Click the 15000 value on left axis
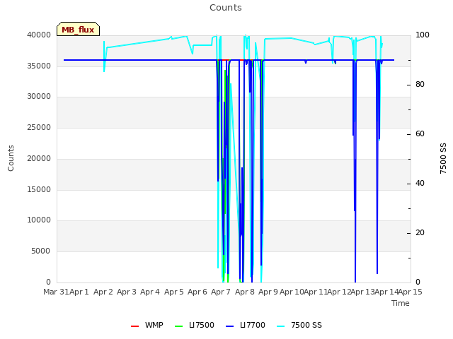 [x=39, y=190]
